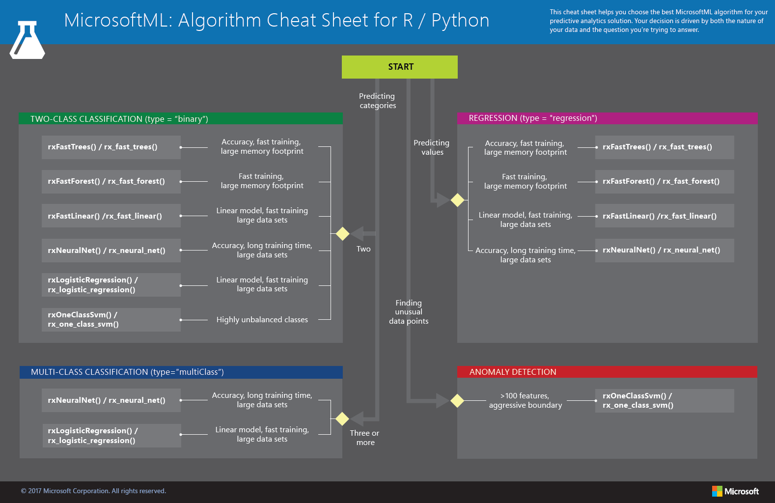Click 'Fast training, large memory footprint' in Regression panel
The image size is (775, 503).
(525, 181)
